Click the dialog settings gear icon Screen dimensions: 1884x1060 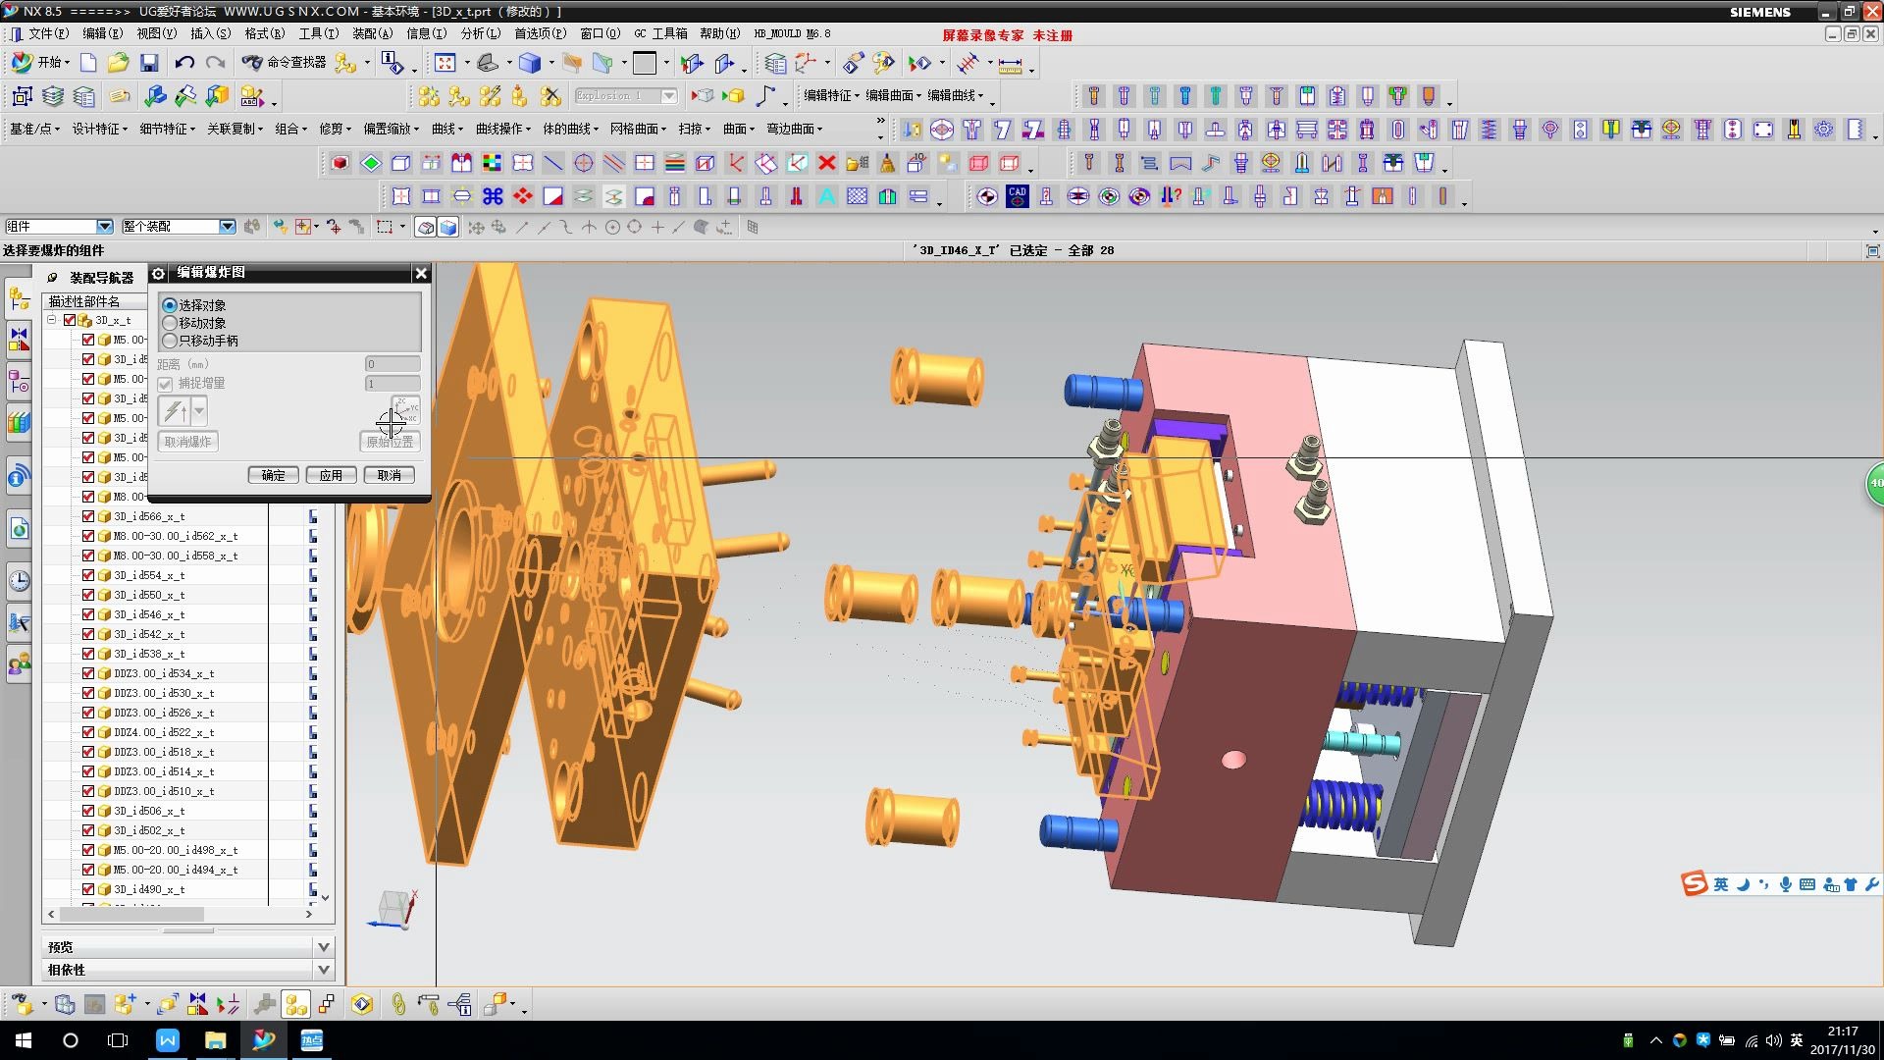[158, 273]
